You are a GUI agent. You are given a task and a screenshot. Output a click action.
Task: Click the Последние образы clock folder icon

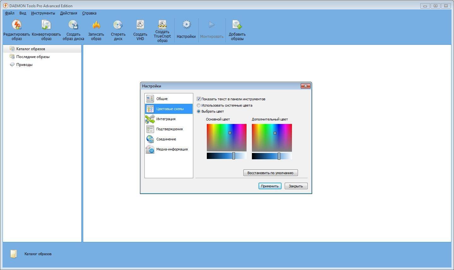12,56
